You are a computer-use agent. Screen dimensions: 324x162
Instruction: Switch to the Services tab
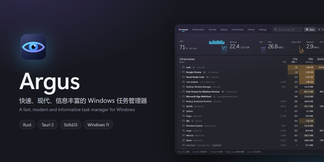click(212, 30)
